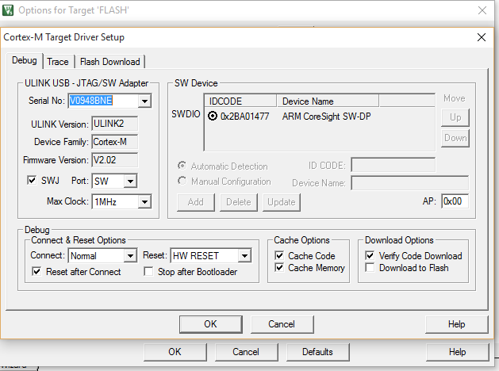Close the Options for Target 'FLASH' window
499x371 pixels.
[482, 10]
